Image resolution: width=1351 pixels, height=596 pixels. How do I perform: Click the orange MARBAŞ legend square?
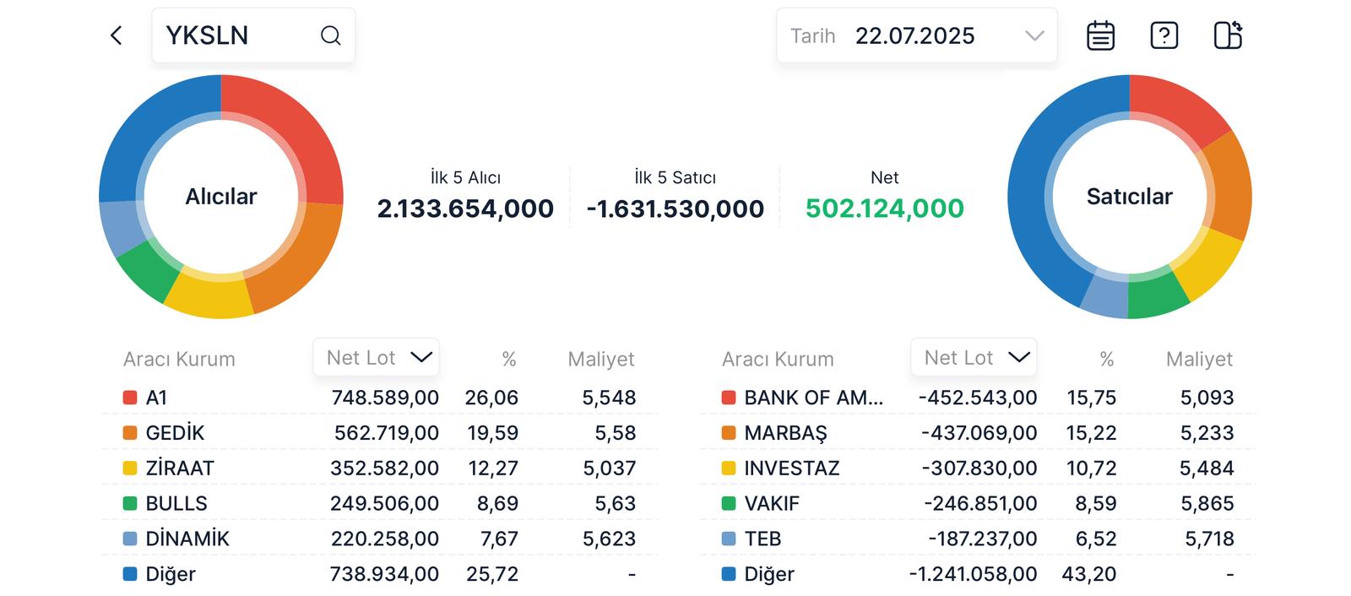729,433
